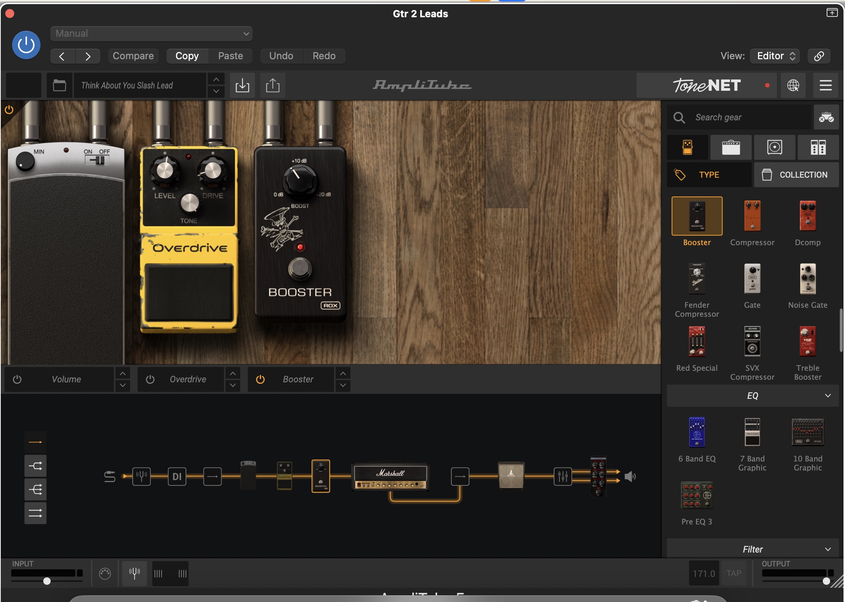This screenshot has width=845, height=602.
Task: Select the rack effects gear category
Action: tap(818, 147)
